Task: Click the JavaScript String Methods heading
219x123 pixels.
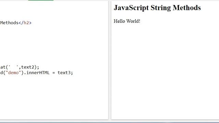Action: [157, 8]
